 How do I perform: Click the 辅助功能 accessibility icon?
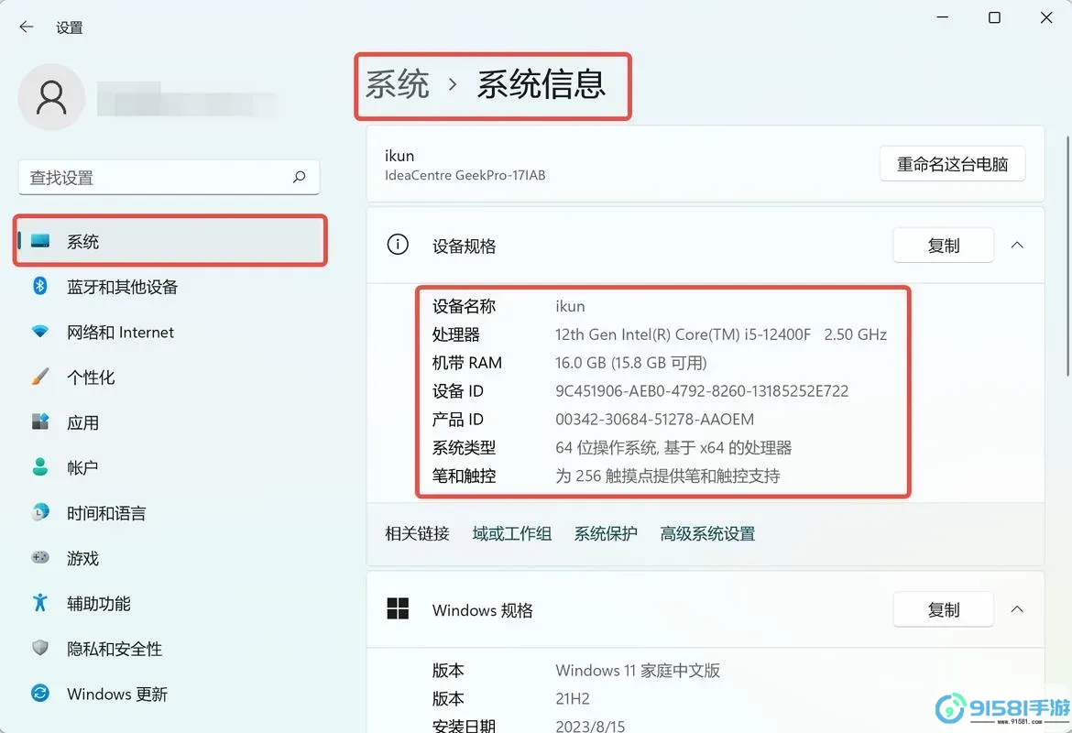tap(40, 602)
